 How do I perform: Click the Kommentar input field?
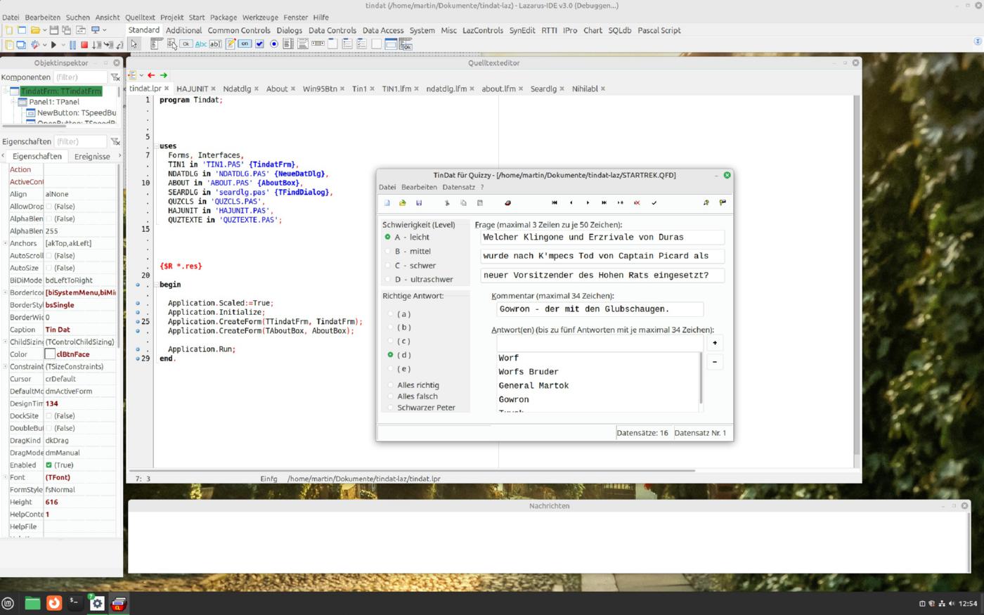(x=600, y=309)
